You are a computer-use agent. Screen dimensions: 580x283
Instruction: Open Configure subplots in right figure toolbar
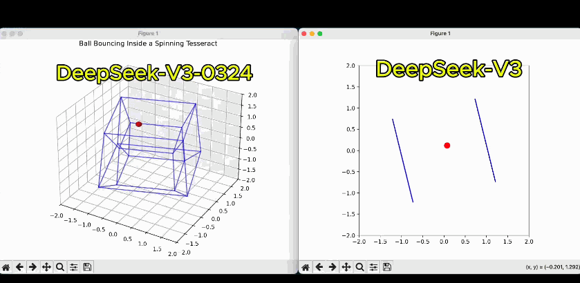pos(373,266)
